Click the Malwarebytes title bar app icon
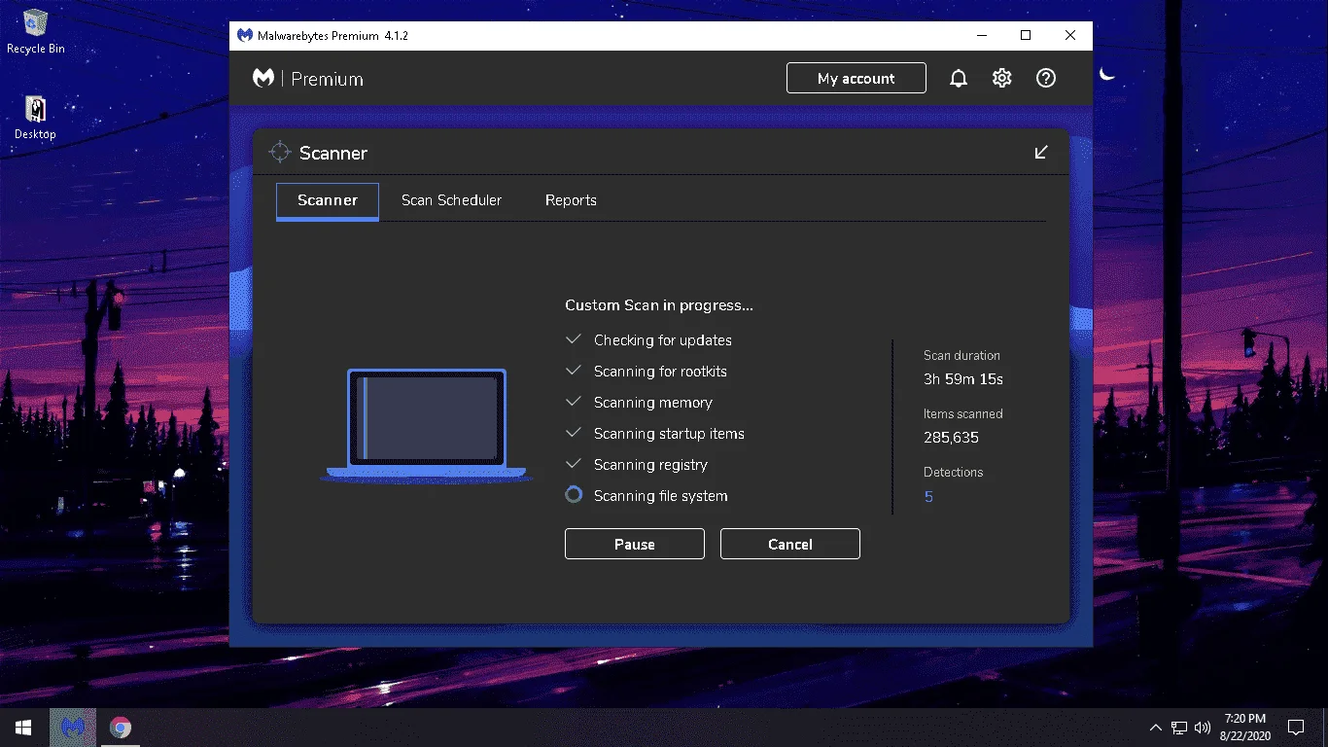This screenshot has height=747, width=1328. click(246, 36)
